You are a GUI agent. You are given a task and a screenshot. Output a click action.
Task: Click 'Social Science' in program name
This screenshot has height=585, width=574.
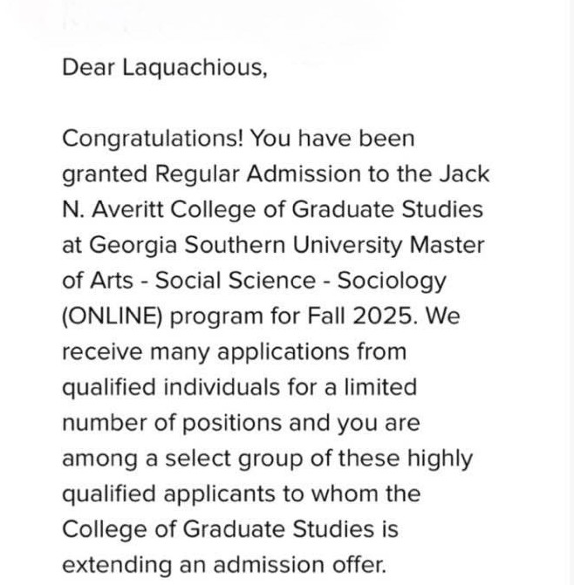[x=221, y=282]
